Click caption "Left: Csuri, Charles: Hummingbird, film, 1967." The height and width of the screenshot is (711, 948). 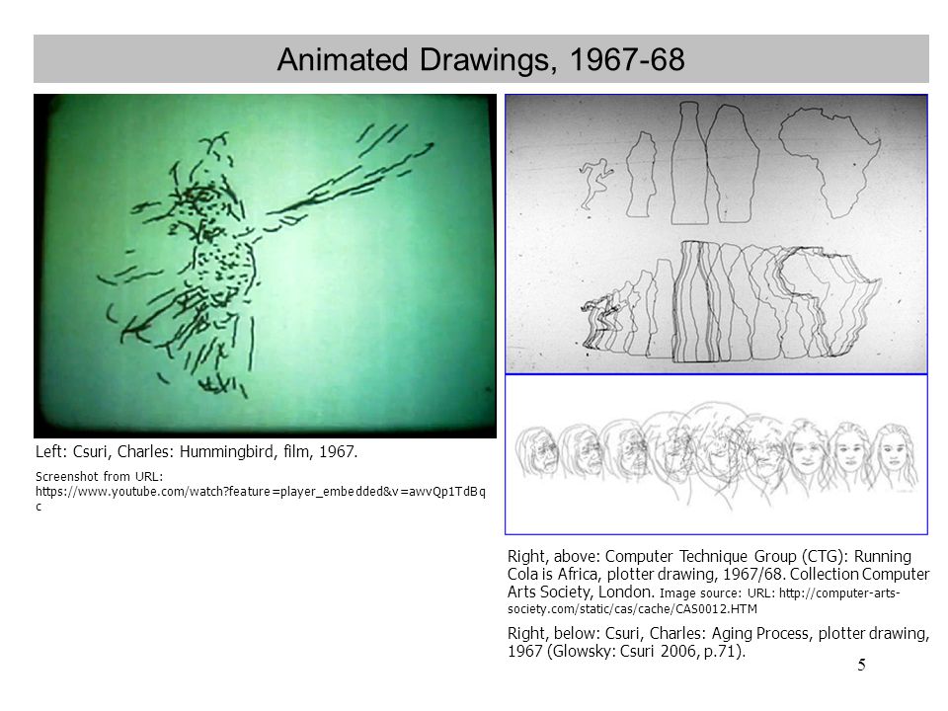(x=197, y=451)
